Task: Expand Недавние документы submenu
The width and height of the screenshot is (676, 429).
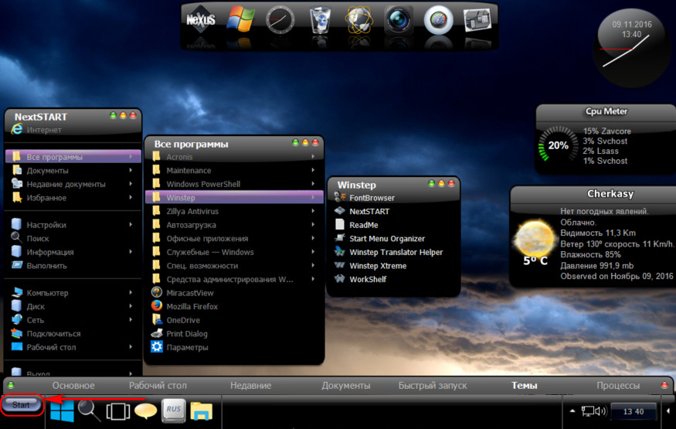Action: pyautogui.click(x=131, y=184)
